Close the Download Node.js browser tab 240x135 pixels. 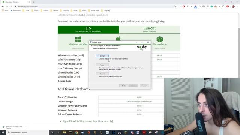tap(29, 2)
